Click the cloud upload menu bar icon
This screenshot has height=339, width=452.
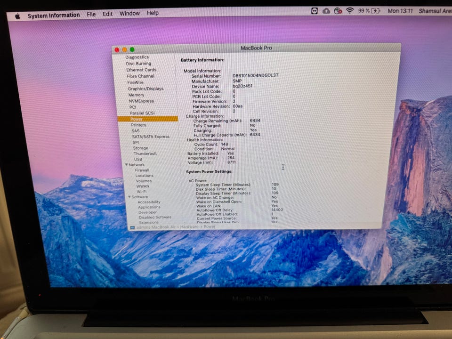[x=326, y=11]
